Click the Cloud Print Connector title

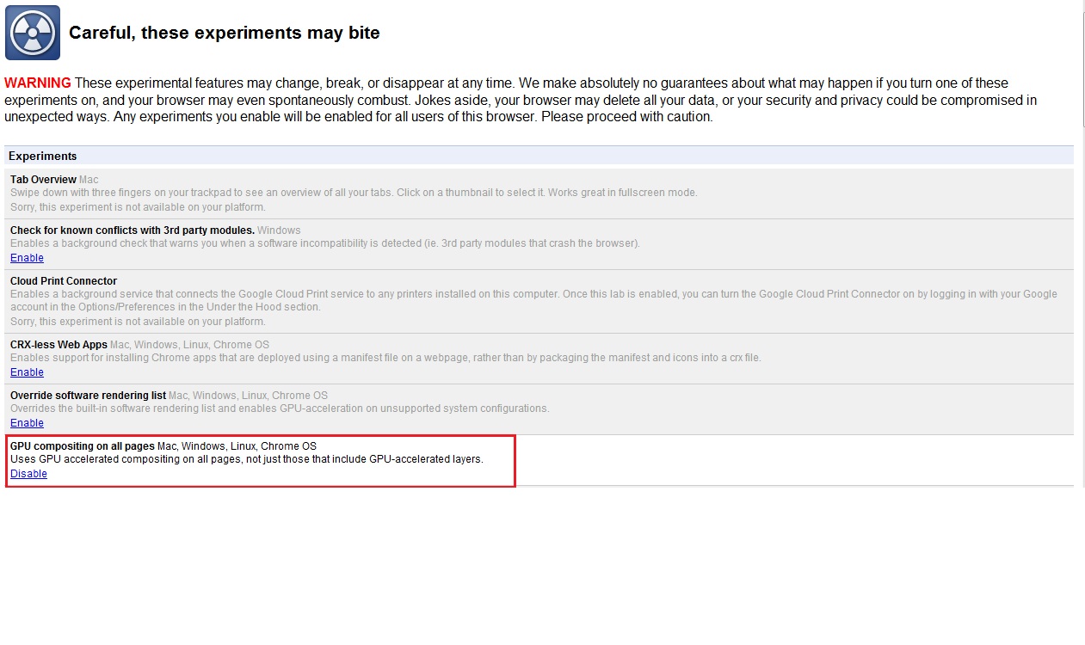64,281
